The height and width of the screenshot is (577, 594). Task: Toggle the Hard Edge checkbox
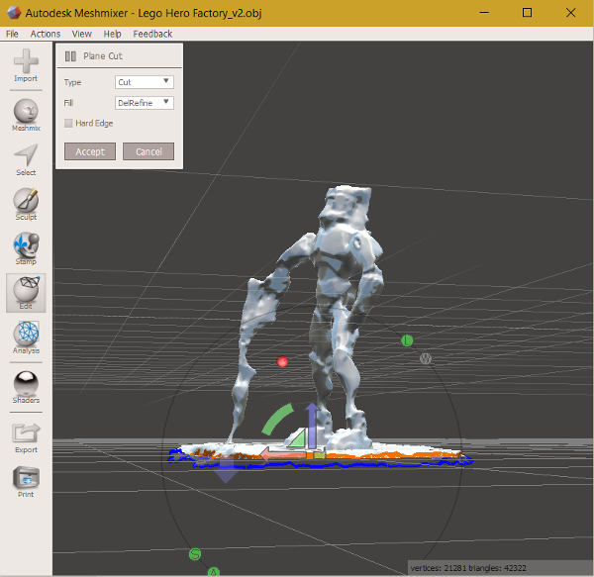pyautogui.click(x=68, y=123)
